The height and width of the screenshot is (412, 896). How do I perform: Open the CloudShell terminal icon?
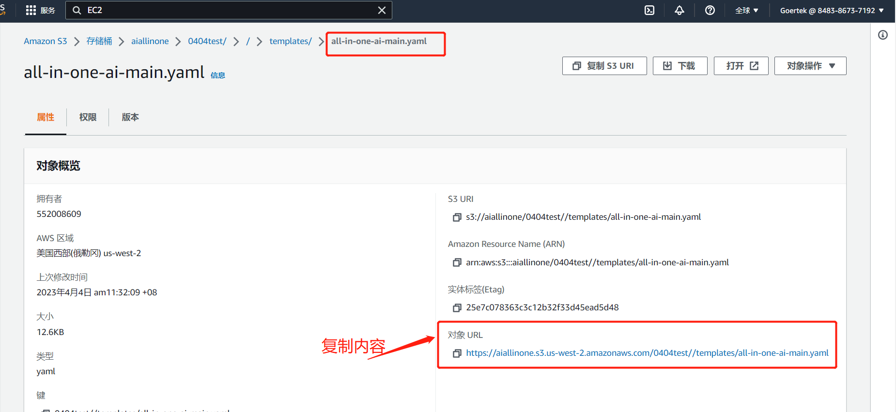click(x=649, y=10)
